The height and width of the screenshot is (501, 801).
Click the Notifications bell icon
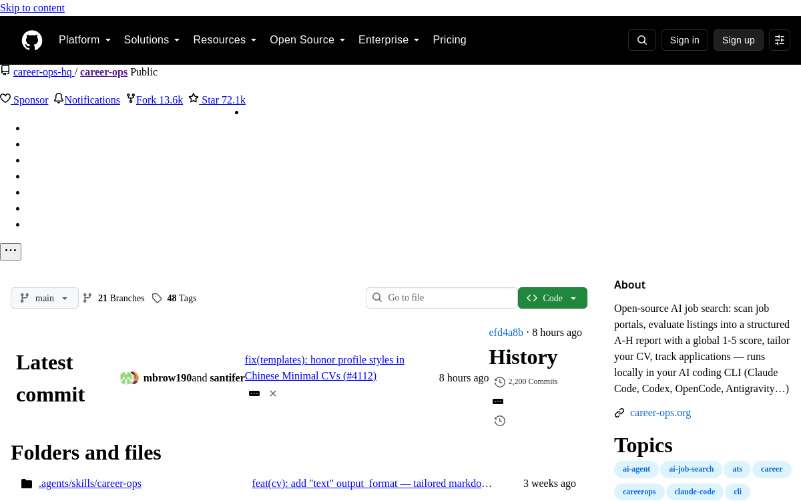(59, 99)
